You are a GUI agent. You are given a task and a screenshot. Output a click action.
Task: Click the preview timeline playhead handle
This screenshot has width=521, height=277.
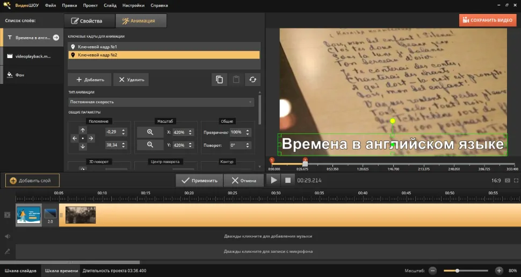[x=305, y=164]
